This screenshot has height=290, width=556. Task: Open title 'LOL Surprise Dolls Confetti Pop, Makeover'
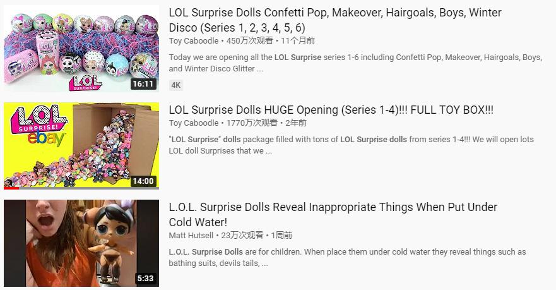[335, 20]
